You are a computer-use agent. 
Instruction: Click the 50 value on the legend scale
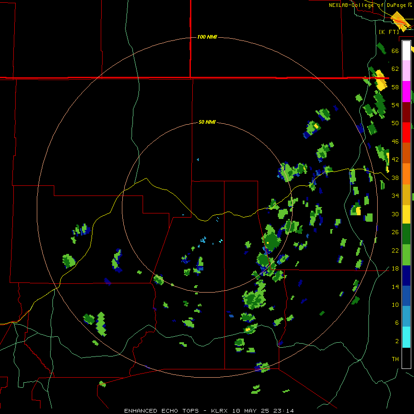tap(395, 123)
